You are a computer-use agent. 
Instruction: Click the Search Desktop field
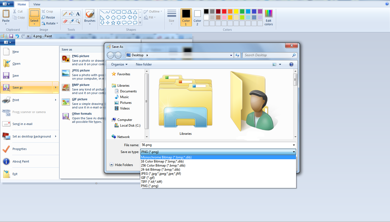tap(270, 55)
